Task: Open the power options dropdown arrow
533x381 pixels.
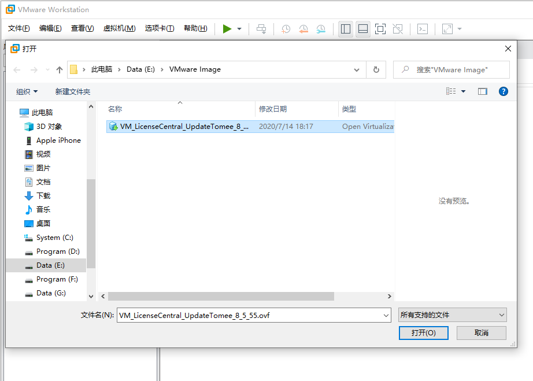Action: 239,29
